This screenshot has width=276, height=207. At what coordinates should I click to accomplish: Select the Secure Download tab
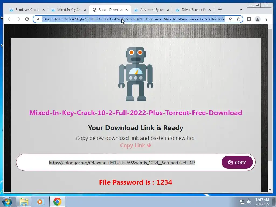click(110, 10)
